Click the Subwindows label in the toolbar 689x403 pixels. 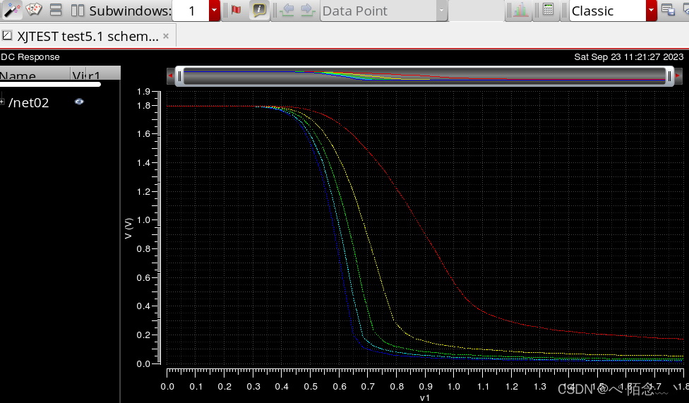pyautogui.click(x=130, y=11)
